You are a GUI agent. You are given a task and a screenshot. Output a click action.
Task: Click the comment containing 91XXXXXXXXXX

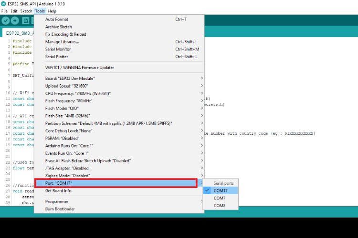click(x=260, y=133)
